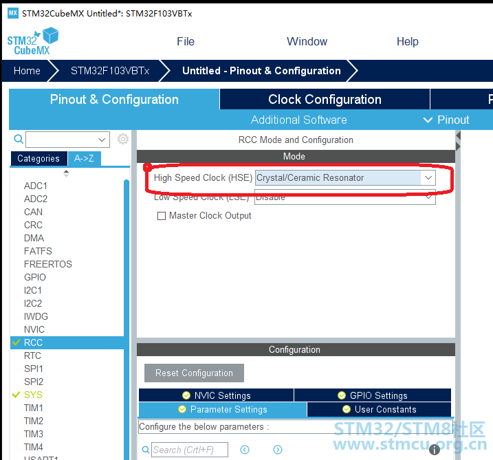Screen dimensions: 493x460
Task: Click the info icon at bottom right
Action: (434, 450)
